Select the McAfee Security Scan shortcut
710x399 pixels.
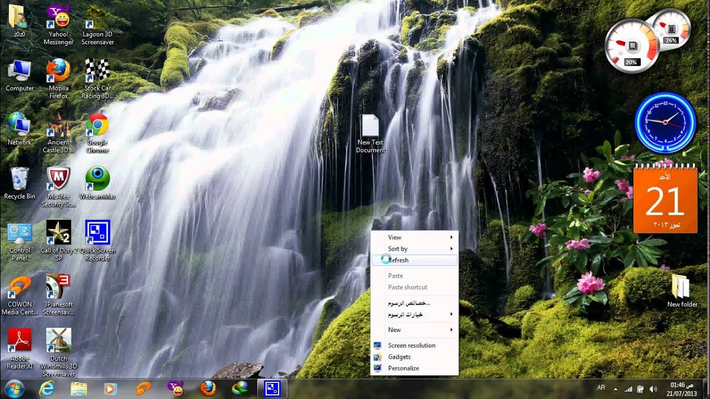(58, 187)
